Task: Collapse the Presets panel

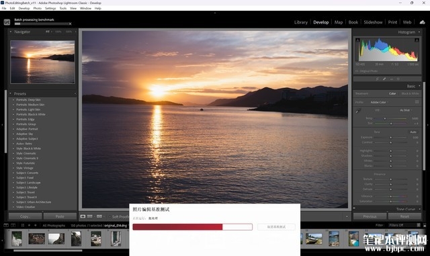Action: [11, 93]
